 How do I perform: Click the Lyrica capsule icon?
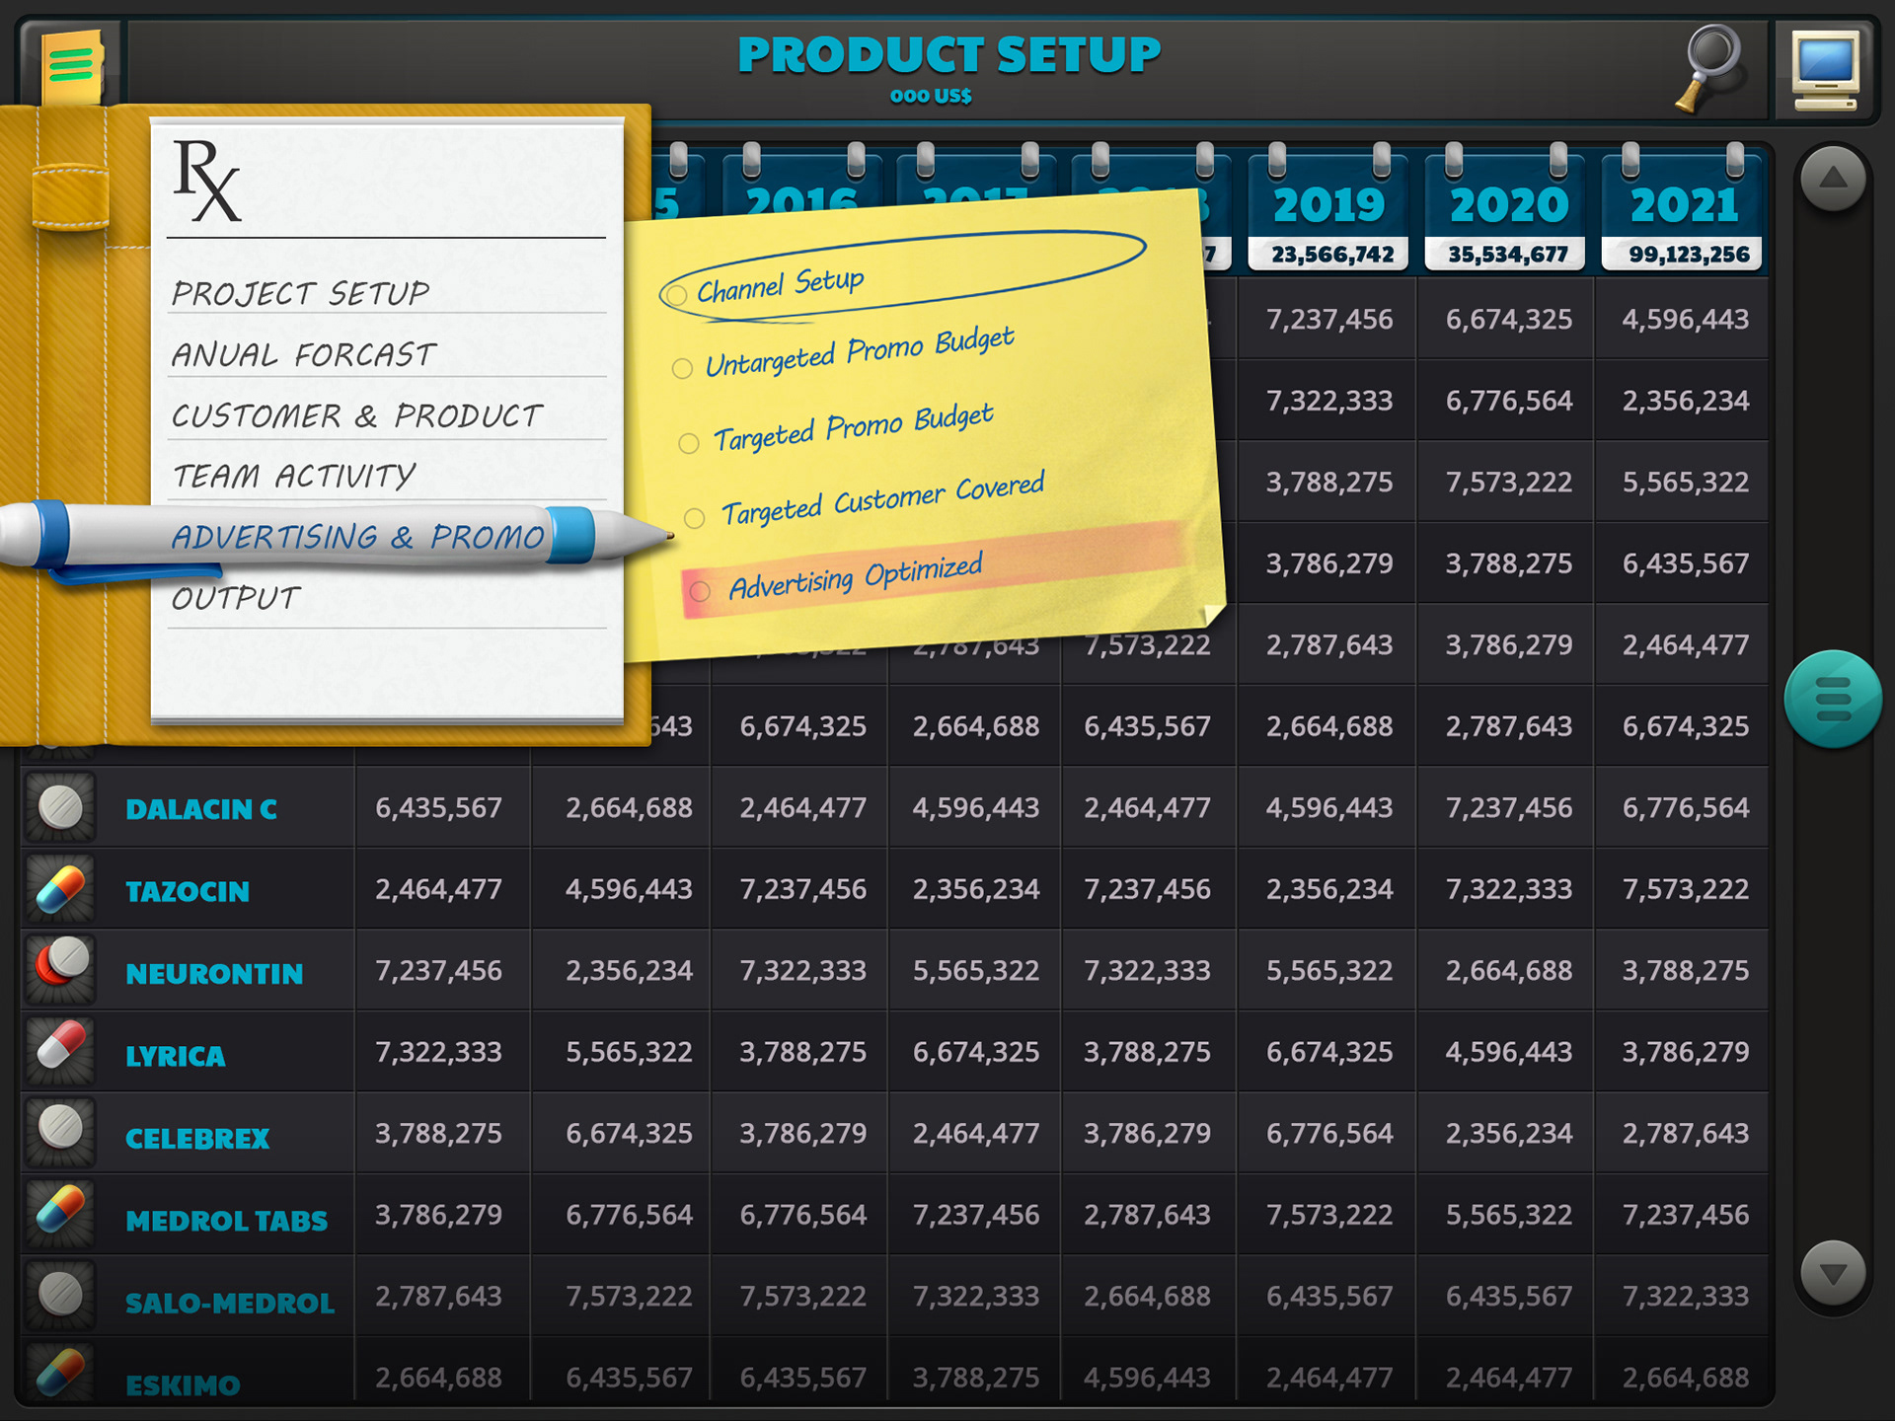click(60, 1052)
